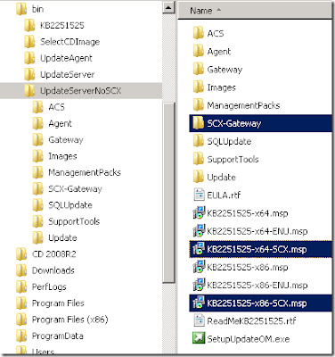Click the PerfLogs folder icon
The width and height of the screenshot is (335, 357).
21,286
